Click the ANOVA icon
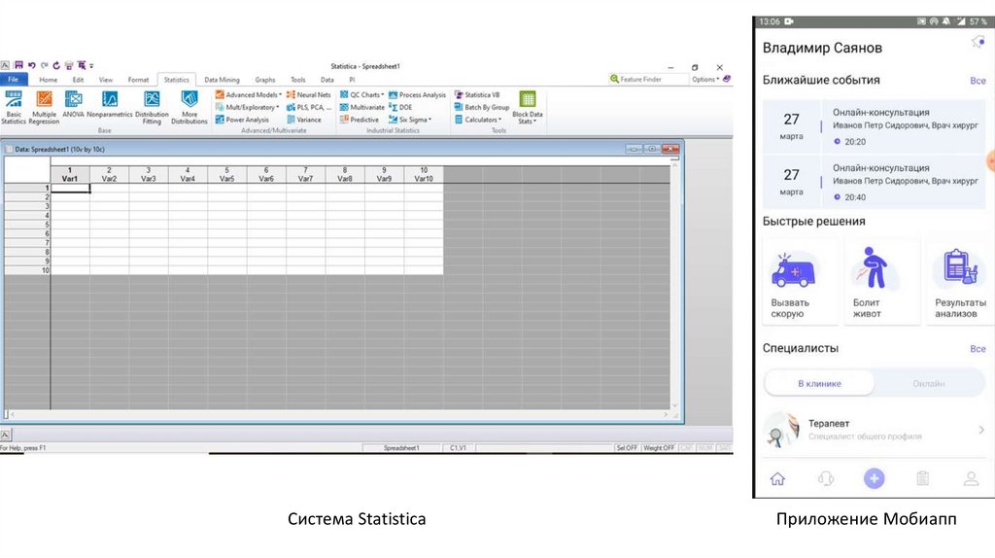Image resolution: width=995 pixels, height=558 pixels. 74,105
